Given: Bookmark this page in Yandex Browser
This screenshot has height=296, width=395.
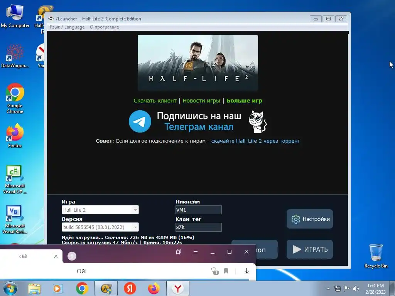Looking at the screenshot, I should tap(226, 271).
